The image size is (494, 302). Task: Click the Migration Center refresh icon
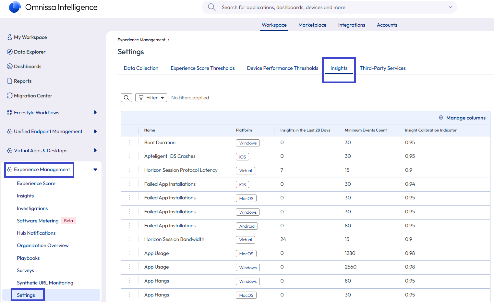(10, 95)
